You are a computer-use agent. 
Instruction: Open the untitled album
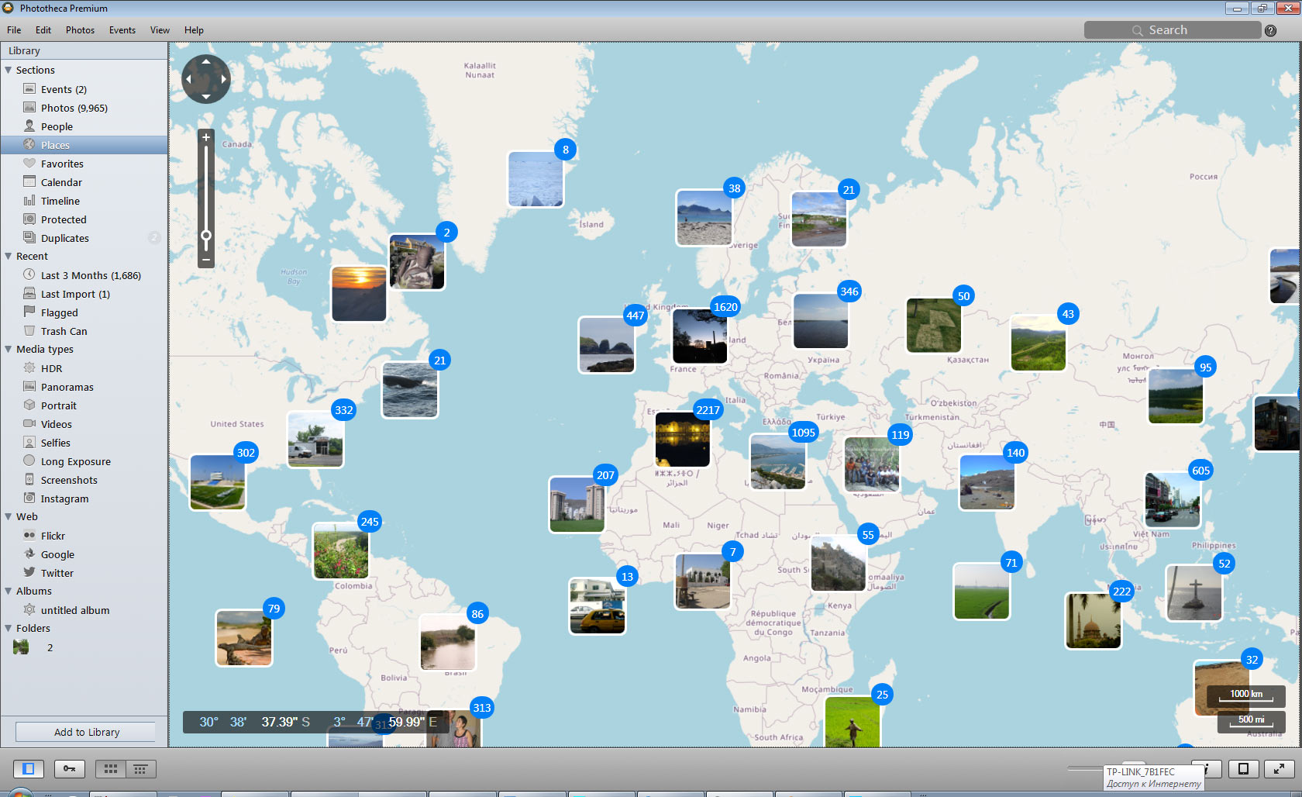(x=84, y=610)
